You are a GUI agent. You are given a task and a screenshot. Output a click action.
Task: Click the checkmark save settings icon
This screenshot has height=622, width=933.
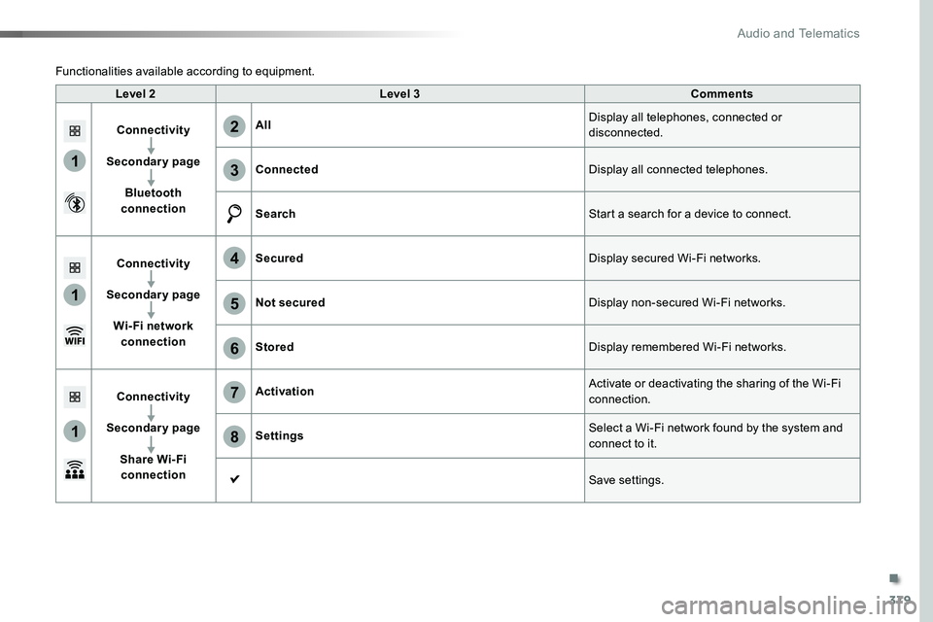click(235, 478)
